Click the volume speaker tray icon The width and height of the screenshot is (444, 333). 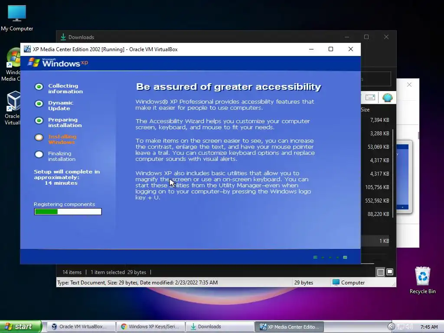(x=409, y=327)
